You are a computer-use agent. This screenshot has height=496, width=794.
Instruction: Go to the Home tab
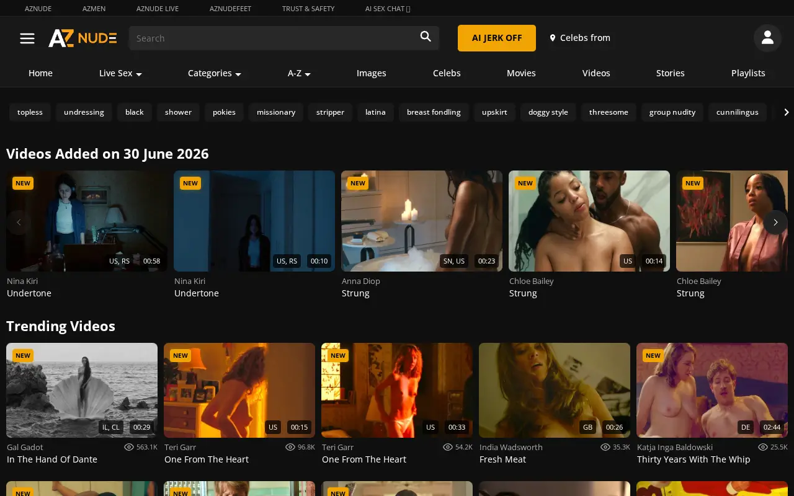pyautogui.click(x=40, y=73)
